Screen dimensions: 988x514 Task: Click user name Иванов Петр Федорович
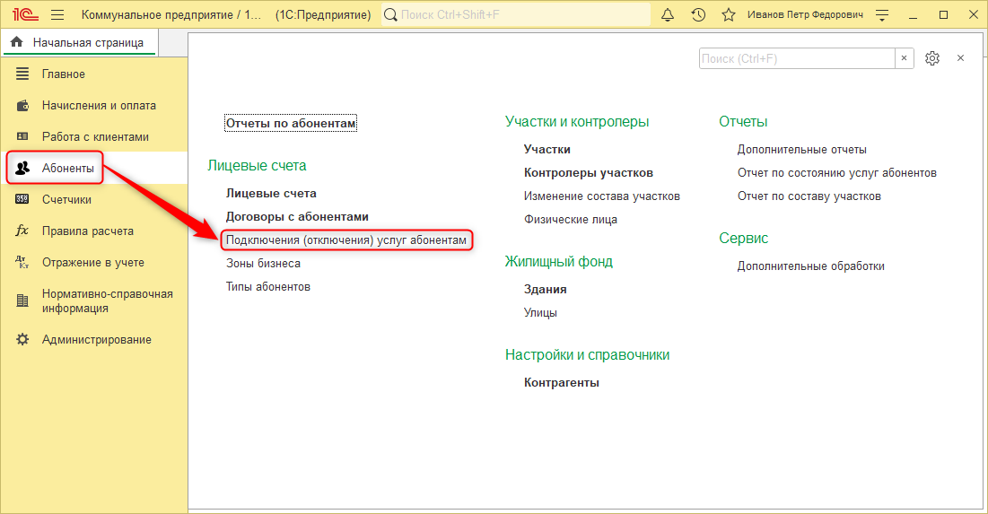(807, 15)
